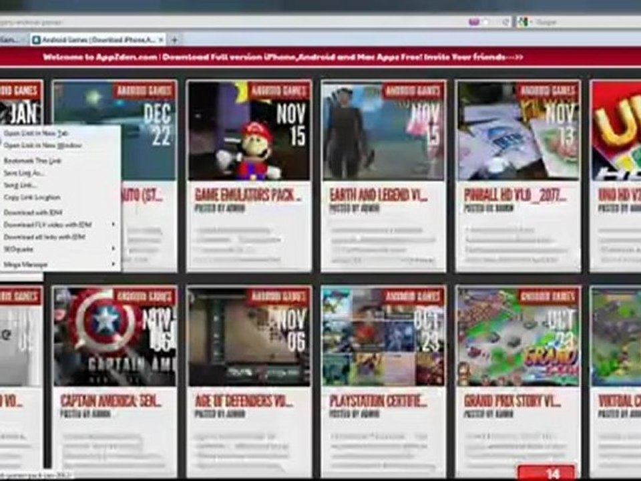The image size is (641, 481).
Task: Switch to the Android Games browser tab
Action: point(98,39)
